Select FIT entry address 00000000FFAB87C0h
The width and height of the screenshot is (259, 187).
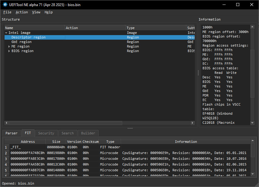tap(28, 170)
